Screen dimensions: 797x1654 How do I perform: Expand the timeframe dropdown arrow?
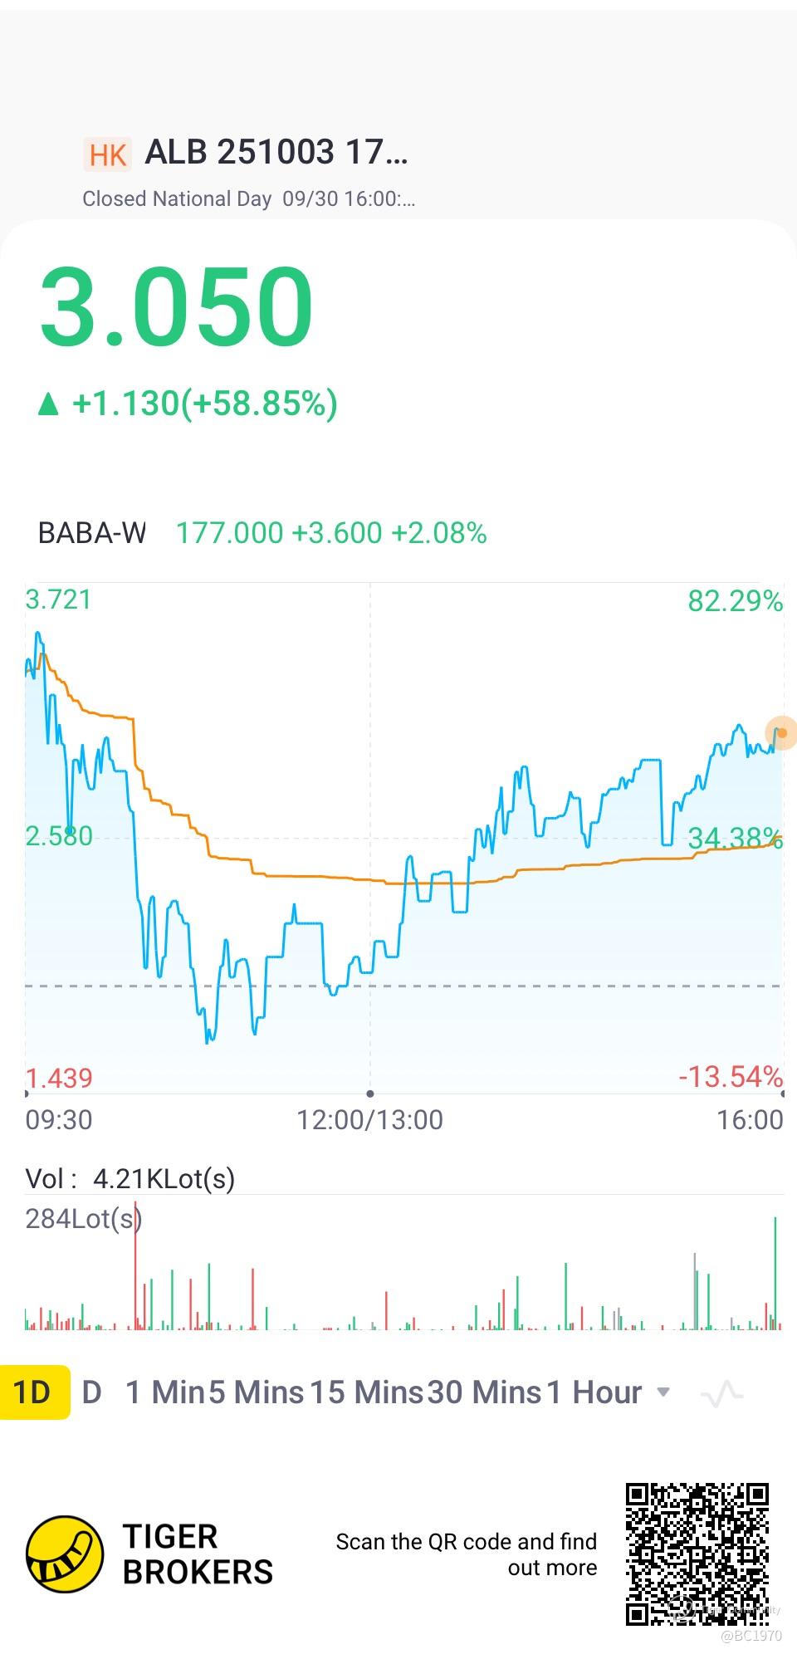pyautogui.click(x=663, y=1392)
